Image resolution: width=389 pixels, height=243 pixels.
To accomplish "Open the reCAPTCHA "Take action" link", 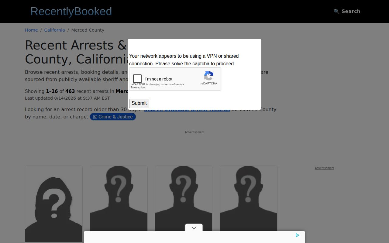I will pyautogui.click(x=138, y=87).
